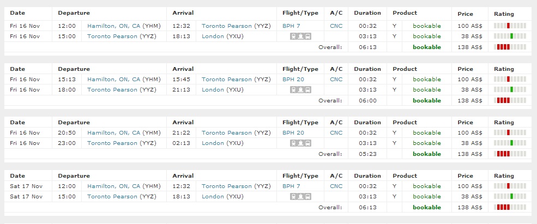The height and width of the screenshot is (224, 537).
Task: Open Toronto Pearson arrival link at Friday 12:32
Action: [x=227, y=26]
